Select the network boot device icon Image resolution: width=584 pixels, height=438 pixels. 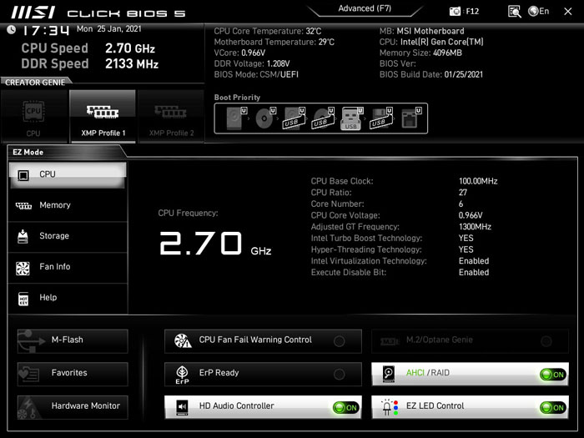410,118
